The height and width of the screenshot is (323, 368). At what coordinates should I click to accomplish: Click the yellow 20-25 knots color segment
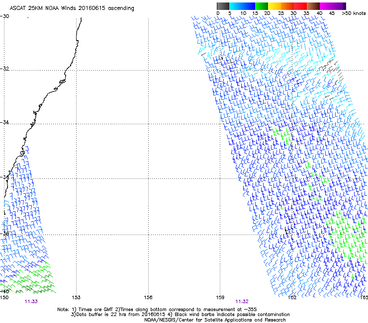275,6
